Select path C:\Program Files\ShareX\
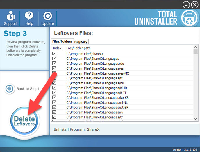This screenshot has height=152, width=200. (85, 54)
